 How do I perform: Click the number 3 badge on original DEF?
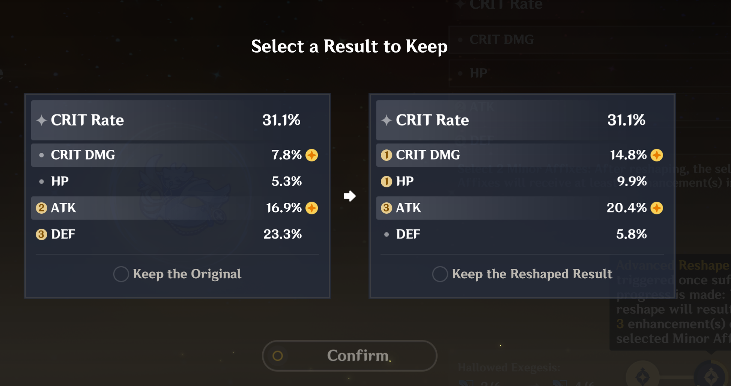click(41, 234)
